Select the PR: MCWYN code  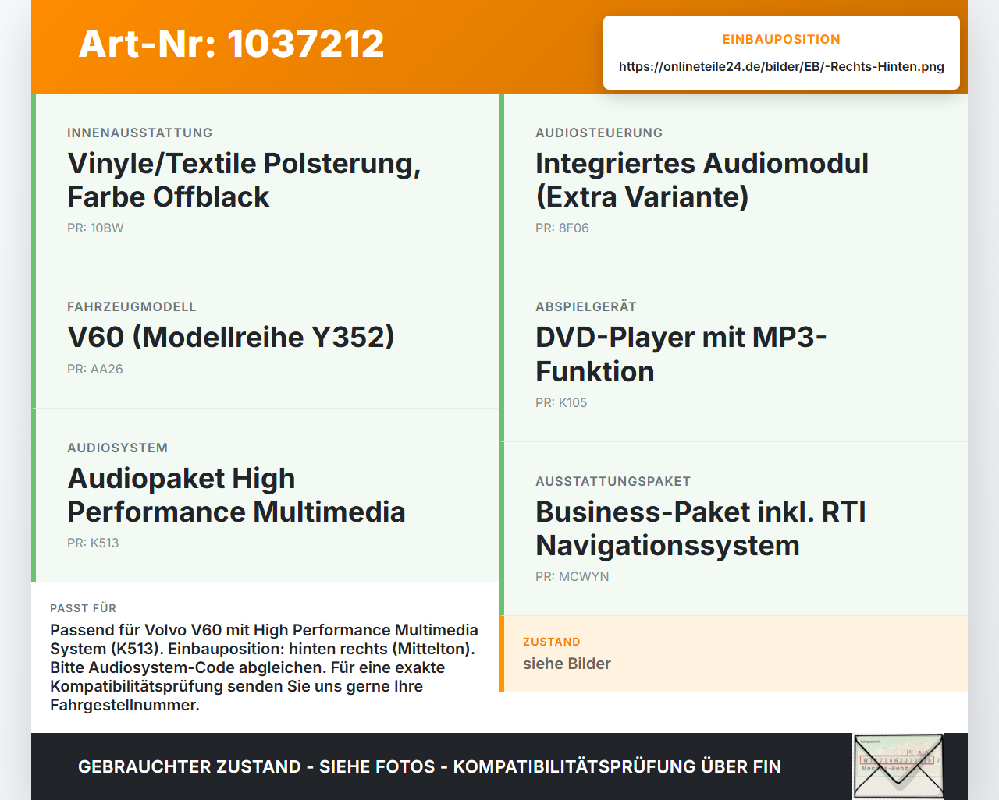[572, 576]
